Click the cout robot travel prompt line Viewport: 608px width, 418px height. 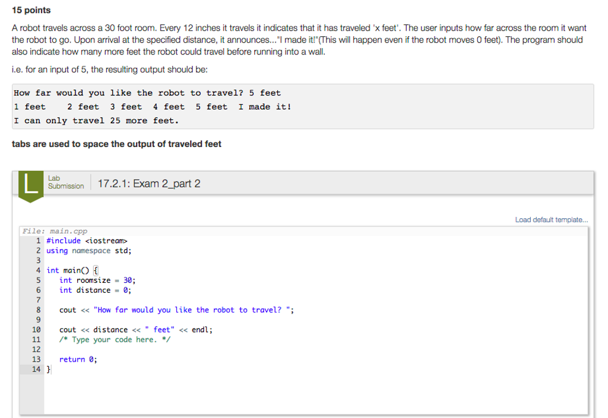178,309
